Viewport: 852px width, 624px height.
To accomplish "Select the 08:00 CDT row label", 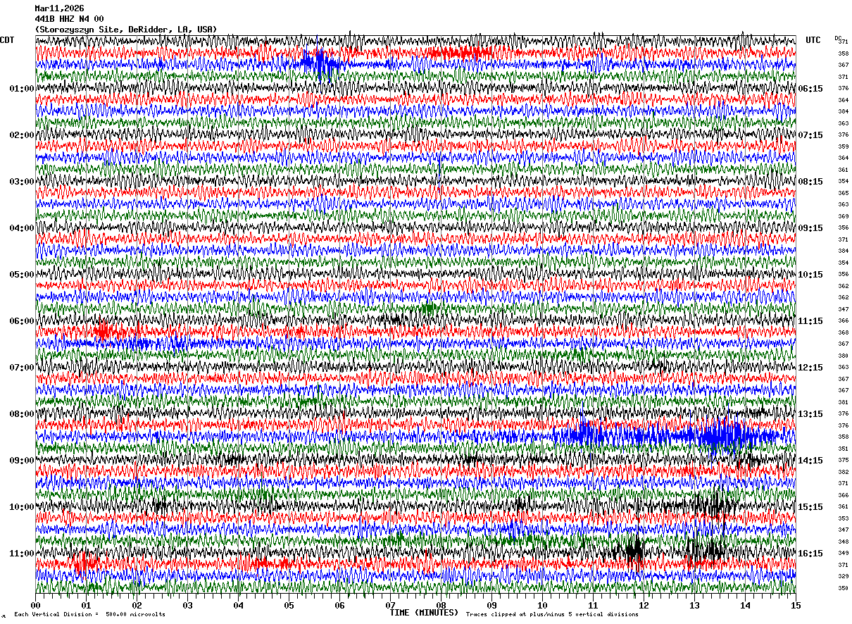I will [x=21, y=414].
